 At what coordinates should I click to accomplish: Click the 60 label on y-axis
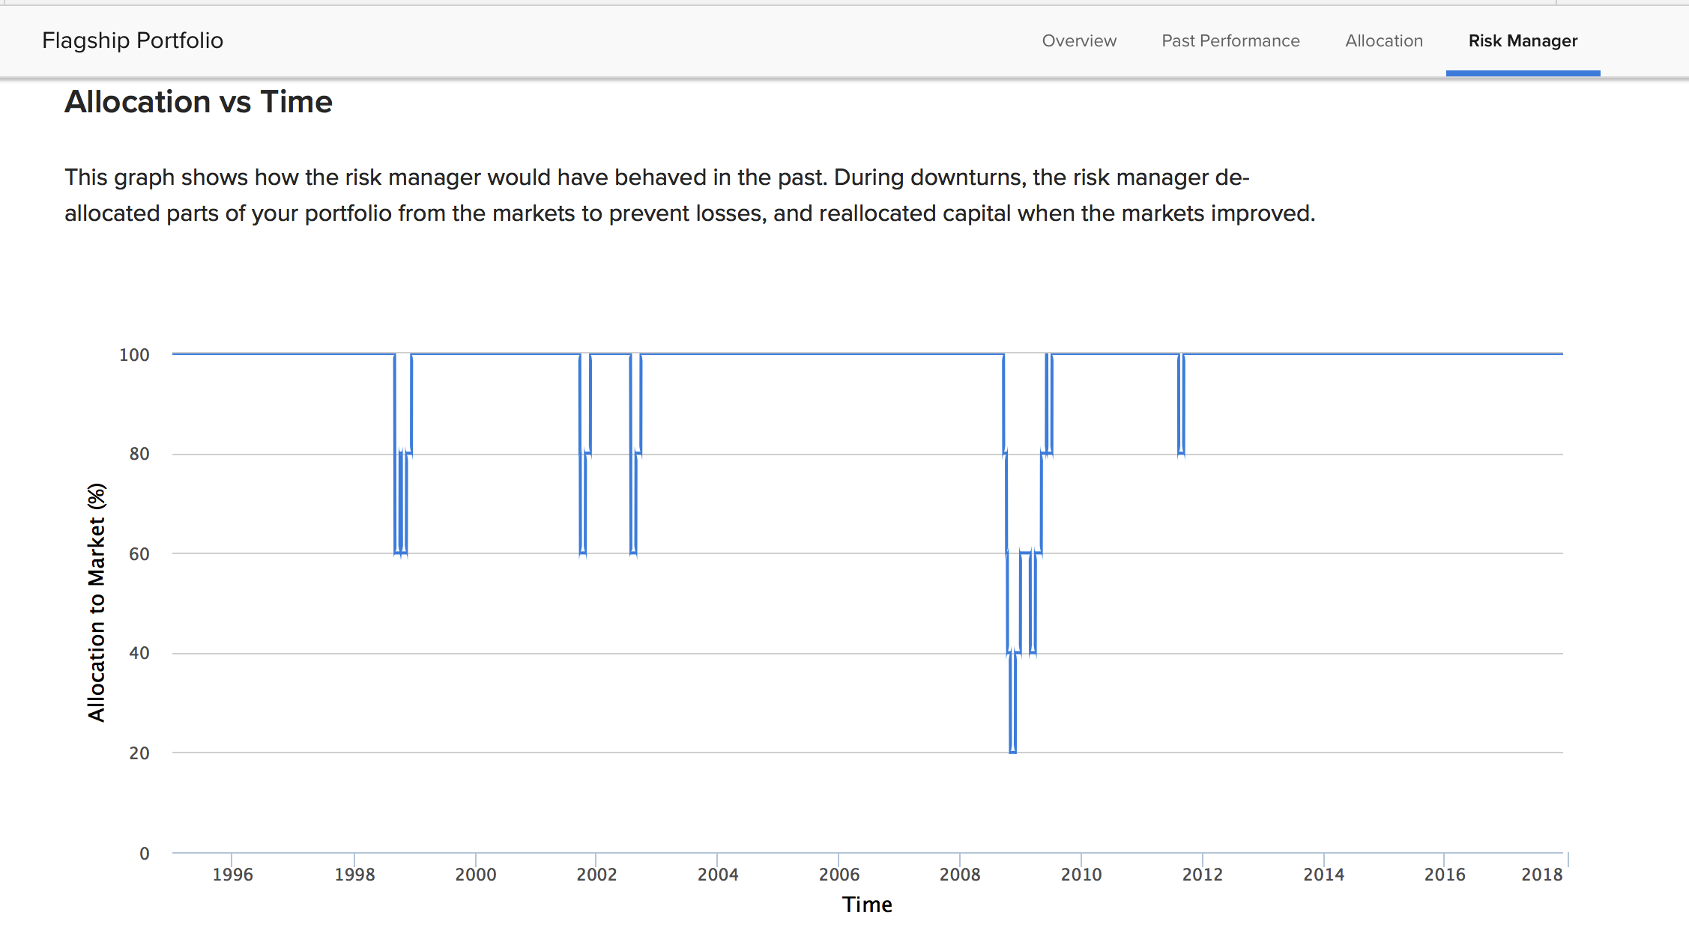click(x=139, y=554)
